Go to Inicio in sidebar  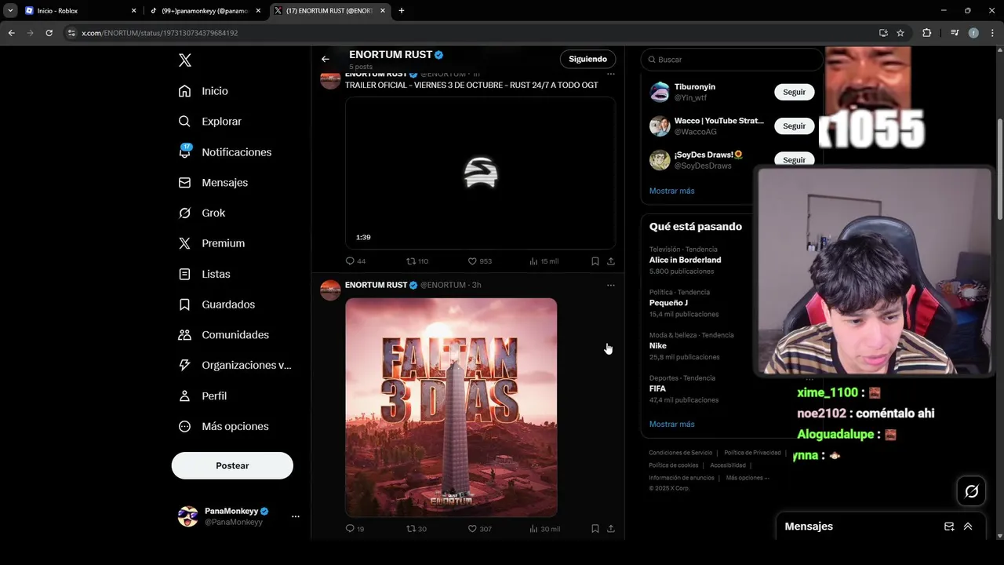203,91
